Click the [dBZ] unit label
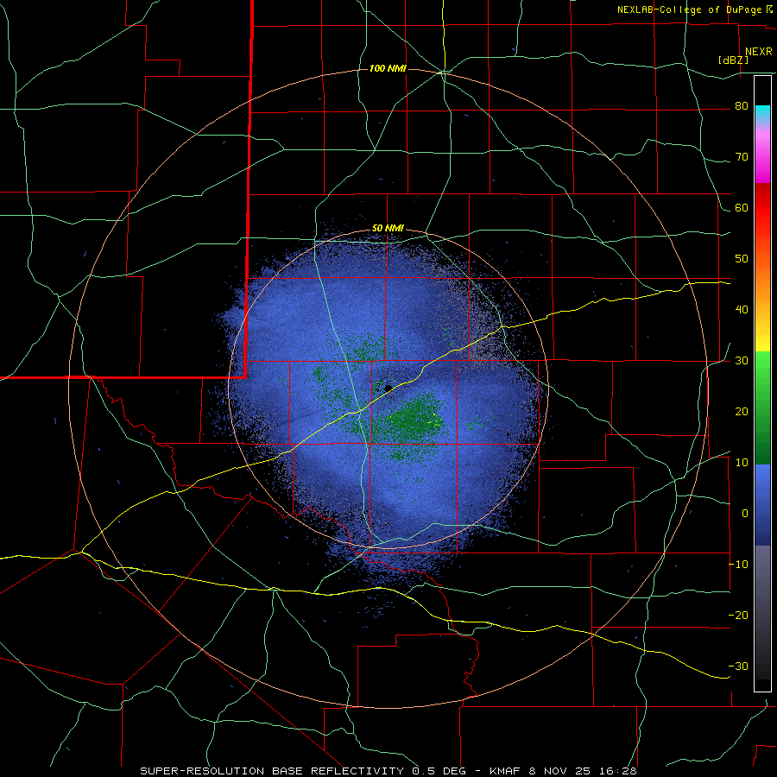This screenshot has width=777, height=777. coord(733,60)
